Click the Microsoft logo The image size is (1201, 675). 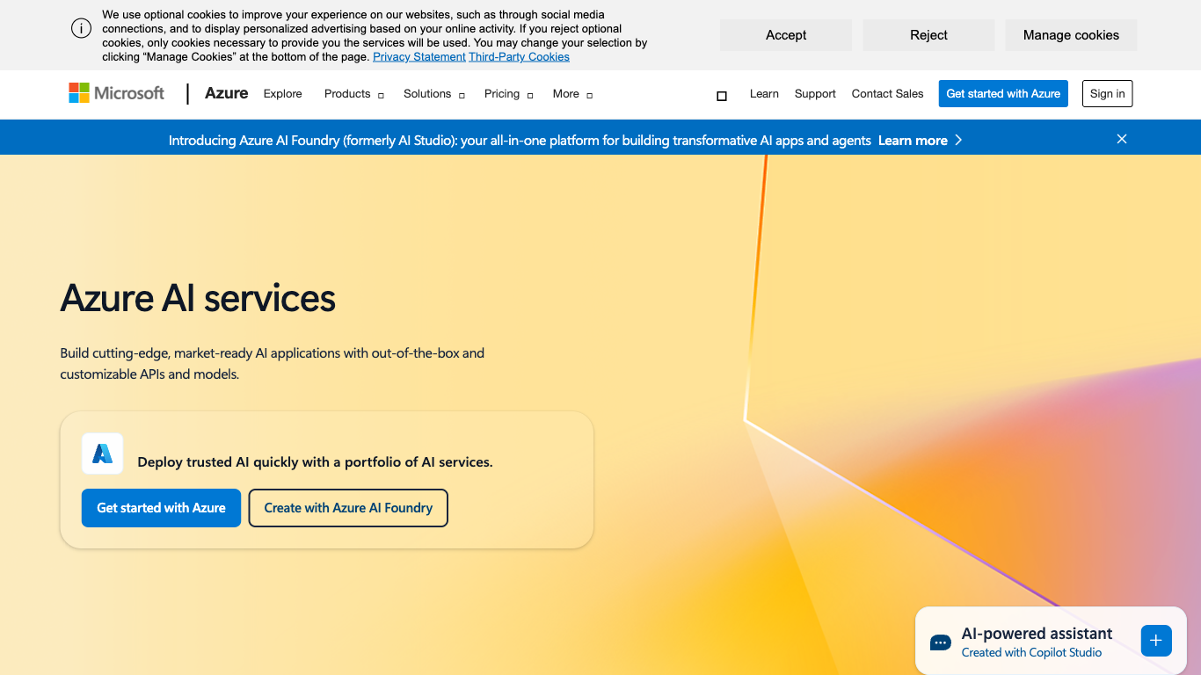point(117,93)
